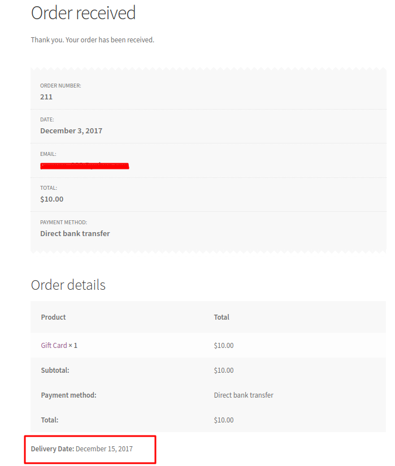
Task: Click the Gift Card line price $10.00
Action: pos(224,345)
